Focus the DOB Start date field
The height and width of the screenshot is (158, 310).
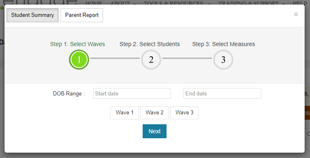tap(132, 93)
